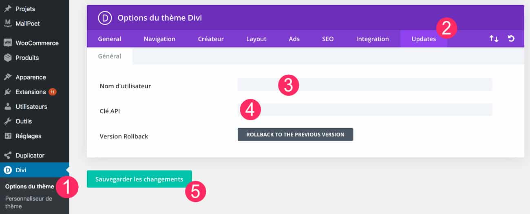Image resolution: width=530 pixels, height=214 pixels.
Task: Open Outils in the sidebar menu
Action: [24, 121]
